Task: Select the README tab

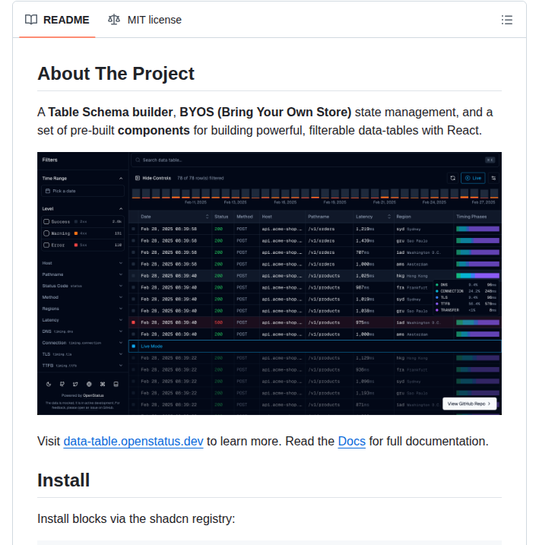Action: pos(57,20)
